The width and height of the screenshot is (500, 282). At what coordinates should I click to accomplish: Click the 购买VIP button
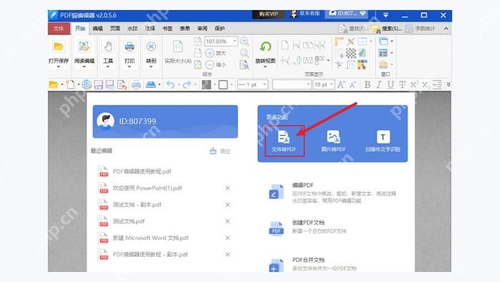pos(269,14)
